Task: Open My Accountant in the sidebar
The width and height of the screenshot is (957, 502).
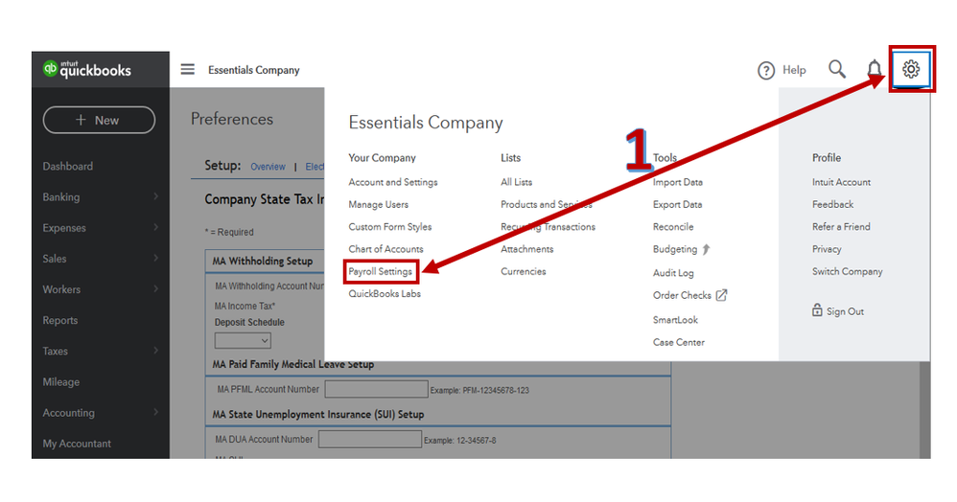Action: 77,444
